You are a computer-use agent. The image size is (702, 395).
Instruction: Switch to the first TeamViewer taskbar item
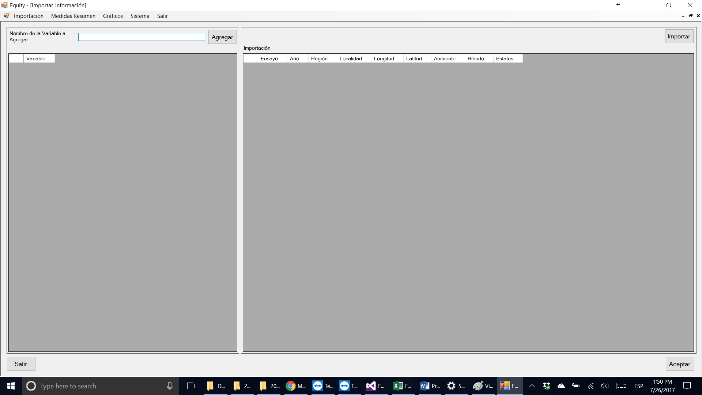coord(323,386)
